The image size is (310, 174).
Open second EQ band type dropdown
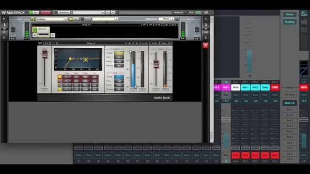point(67,81)
